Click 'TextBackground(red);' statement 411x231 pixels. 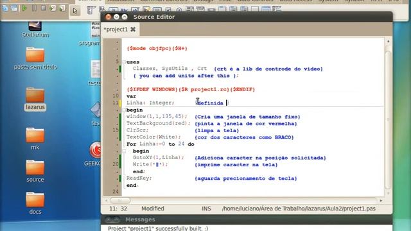159,123
